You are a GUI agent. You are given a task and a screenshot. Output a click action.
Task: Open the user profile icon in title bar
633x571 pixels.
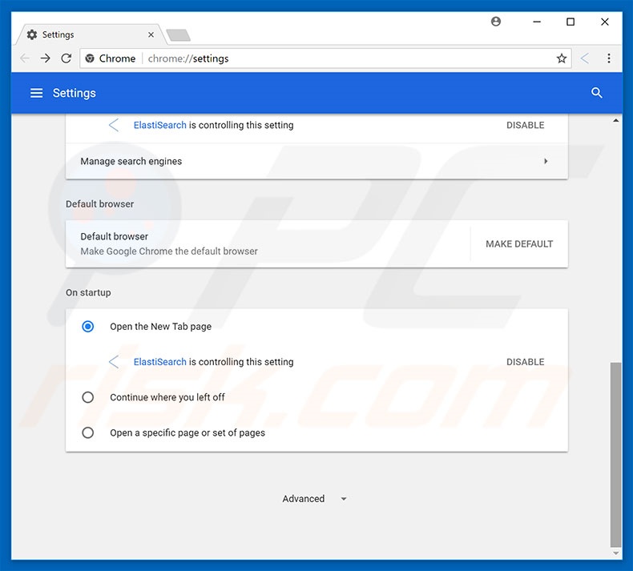[496, 22]
